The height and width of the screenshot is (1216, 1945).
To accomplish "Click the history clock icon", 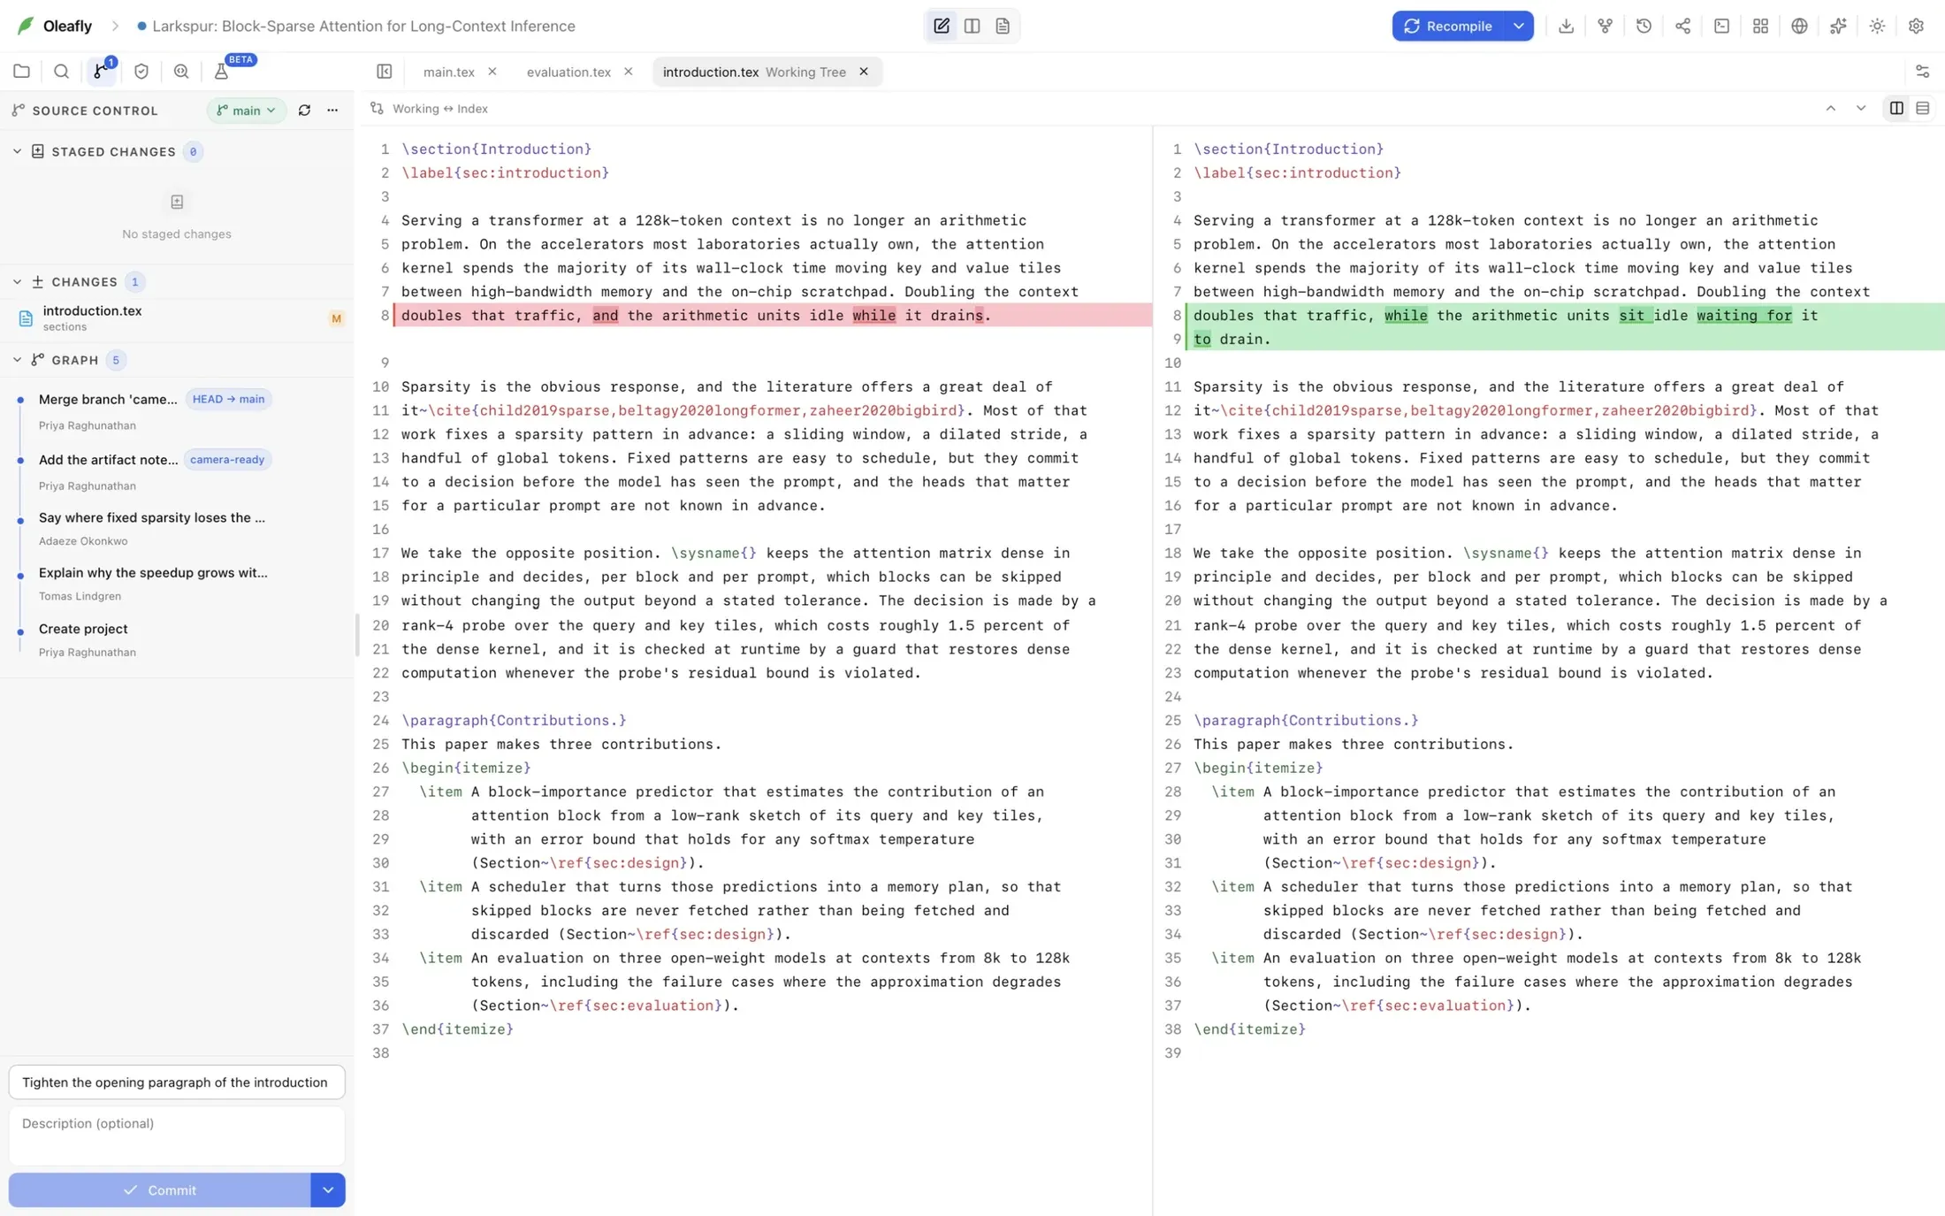I will (x=1644, y=26).
